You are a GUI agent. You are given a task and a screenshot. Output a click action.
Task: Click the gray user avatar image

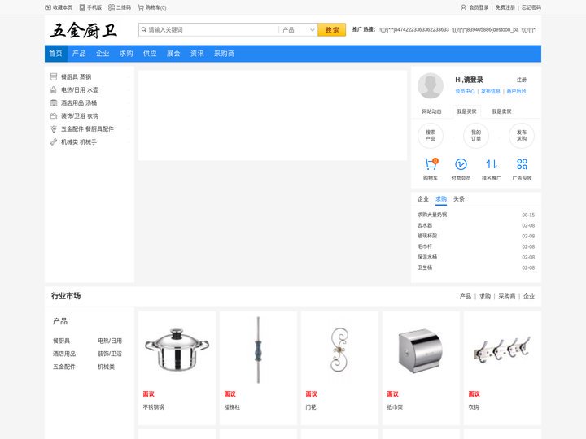pyautogui.click(x=431, y=85)
